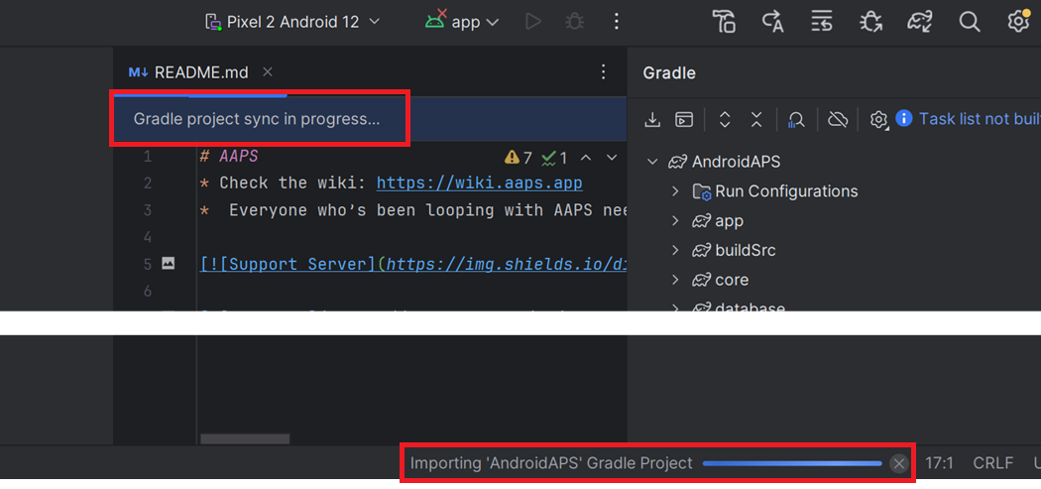Click the Download Sources icon in Gradle panel

[x=652, y=120]
